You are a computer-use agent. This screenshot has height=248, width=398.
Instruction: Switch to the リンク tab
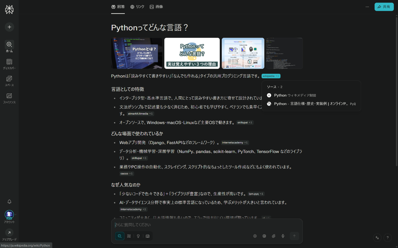click(137, 7)
